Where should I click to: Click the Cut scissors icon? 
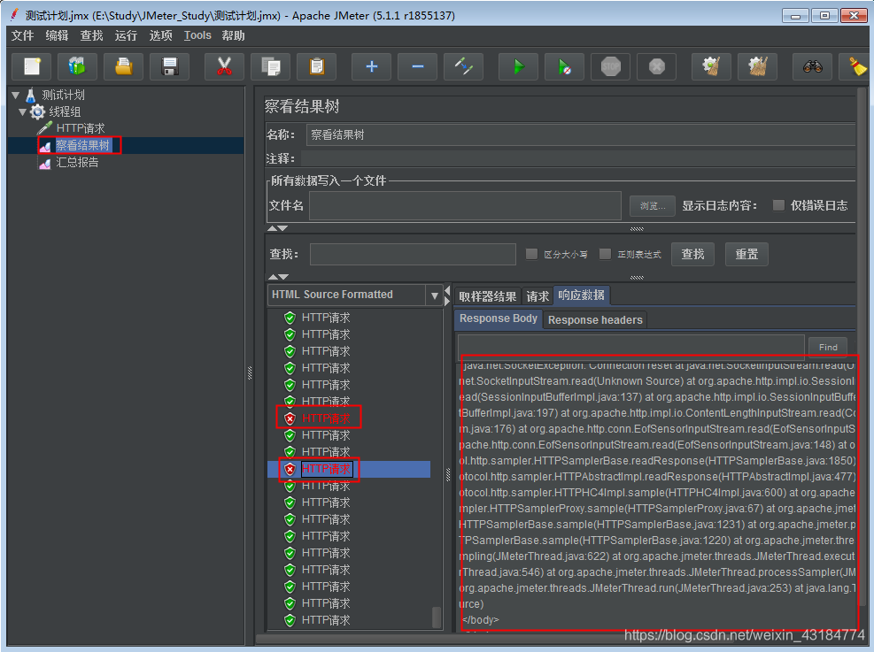pyautogui.click(x=224, y=67)
